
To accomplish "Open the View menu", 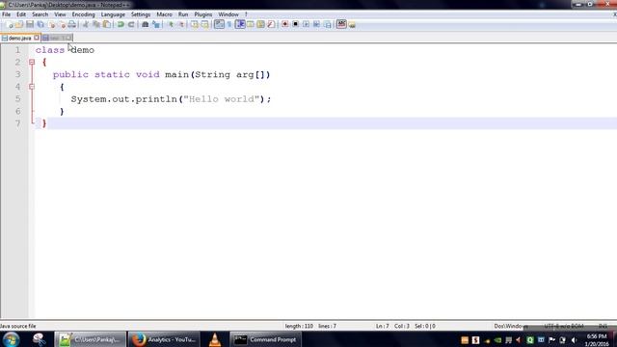I will (x=60, y=14).
